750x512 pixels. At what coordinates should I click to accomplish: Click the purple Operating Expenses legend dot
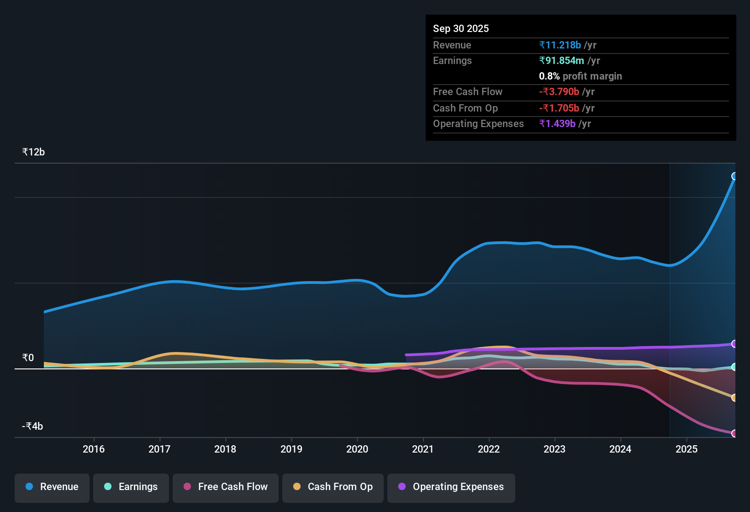pos(402,487)
